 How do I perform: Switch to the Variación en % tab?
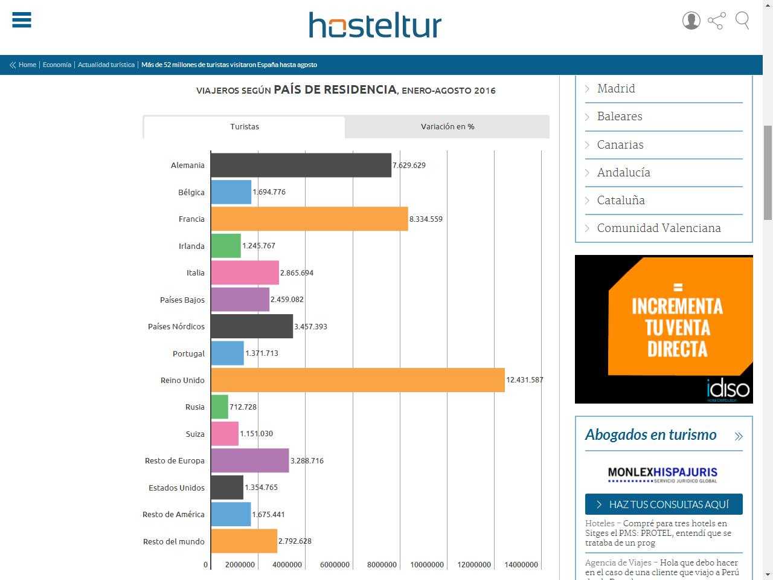(x=447, y=127)
